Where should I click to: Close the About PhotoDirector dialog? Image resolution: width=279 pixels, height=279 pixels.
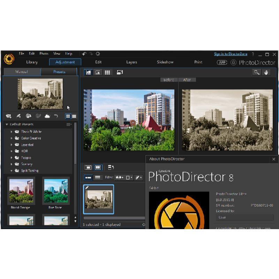tap(274, 159)
